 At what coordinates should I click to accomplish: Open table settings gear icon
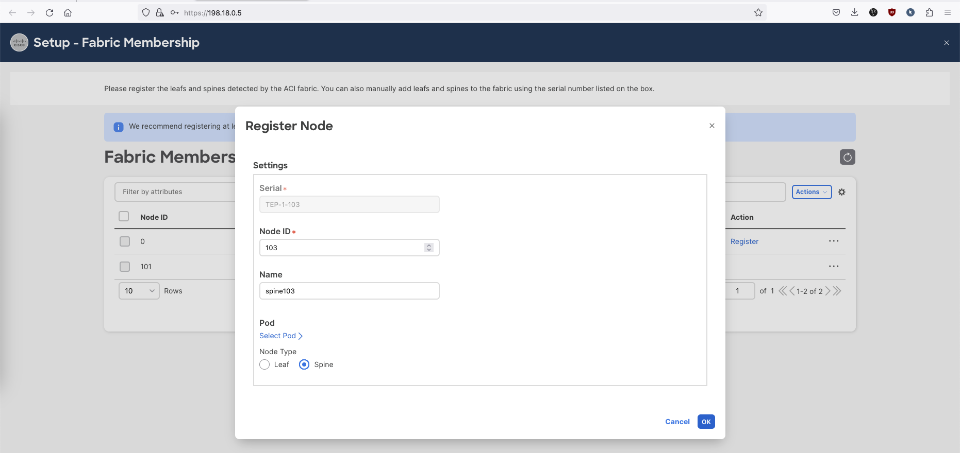click(842, 192)
